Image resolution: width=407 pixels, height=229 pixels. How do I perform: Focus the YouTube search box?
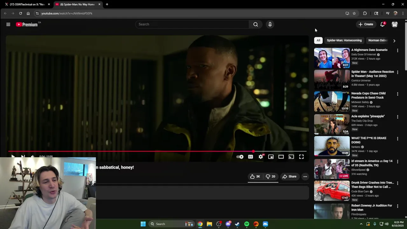(x=192, y=24)
